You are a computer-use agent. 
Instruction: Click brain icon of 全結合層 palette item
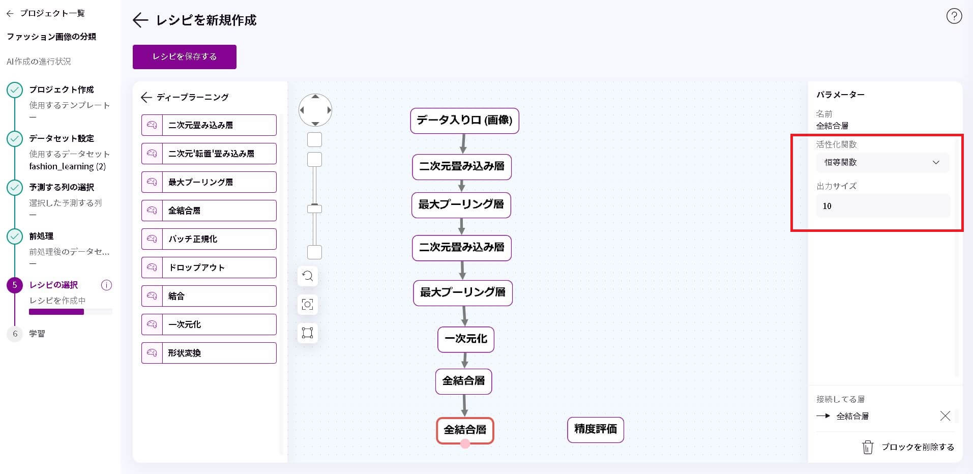coord(152,211)
